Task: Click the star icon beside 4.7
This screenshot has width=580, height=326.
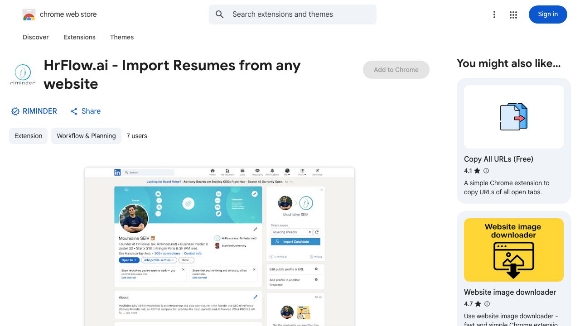Action: click(478, 304)
